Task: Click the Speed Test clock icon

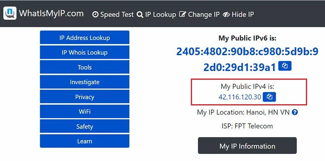Action: (x=95, y=14)
